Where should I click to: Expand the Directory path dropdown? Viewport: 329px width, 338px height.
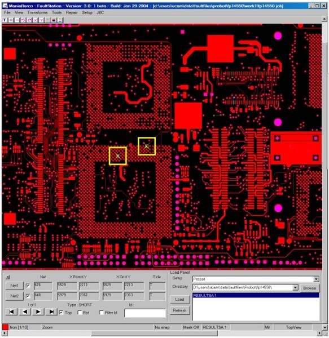click(295, 287)
